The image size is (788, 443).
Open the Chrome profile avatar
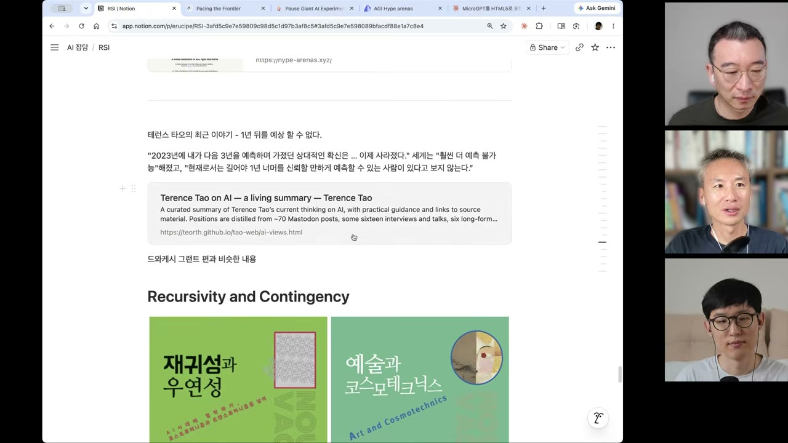coord(598,26)
